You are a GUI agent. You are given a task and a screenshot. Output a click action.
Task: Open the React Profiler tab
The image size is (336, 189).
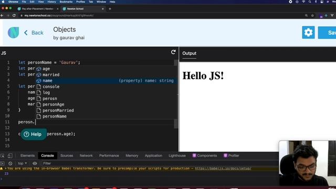click(x=232, y=155)
